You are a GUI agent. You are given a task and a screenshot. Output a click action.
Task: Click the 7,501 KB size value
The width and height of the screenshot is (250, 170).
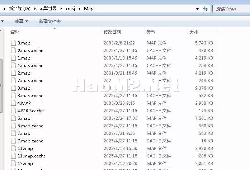[204, 118]
